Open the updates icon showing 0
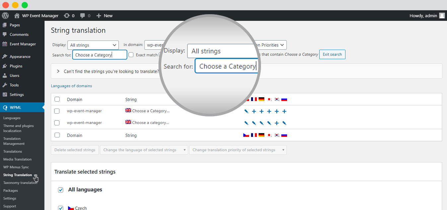 tap(69, 16)
